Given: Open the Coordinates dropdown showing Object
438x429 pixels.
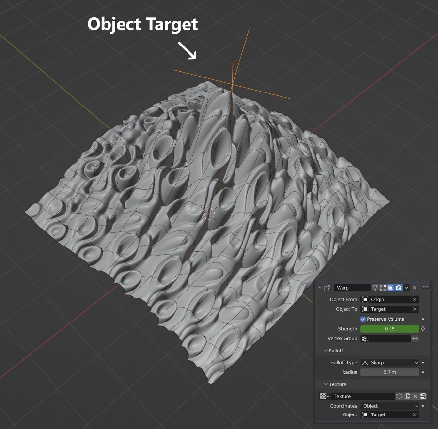Looking at the screenshot, I should (x=390, y=406).
